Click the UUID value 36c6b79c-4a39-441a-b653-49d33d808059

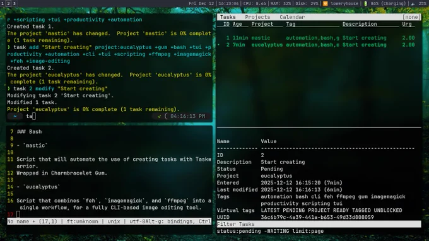[x=317, y=217]
